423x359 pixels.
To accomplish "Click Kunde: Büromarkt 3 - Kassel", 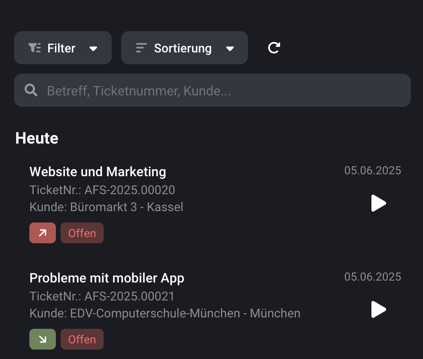I will [106, 207].
